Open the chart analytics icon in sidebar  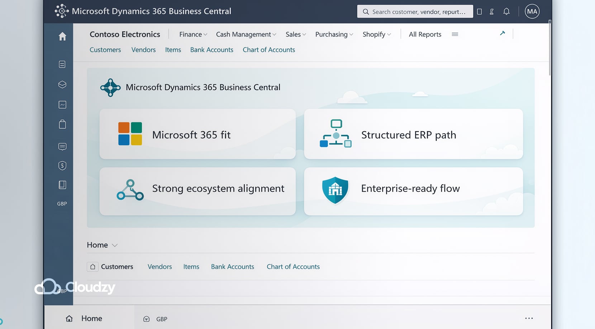pos(62,104)
